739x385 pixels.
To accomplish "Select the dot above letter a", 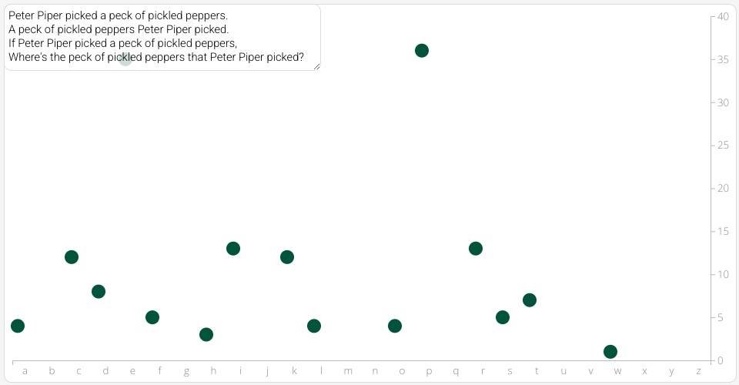I will (18, 326).
